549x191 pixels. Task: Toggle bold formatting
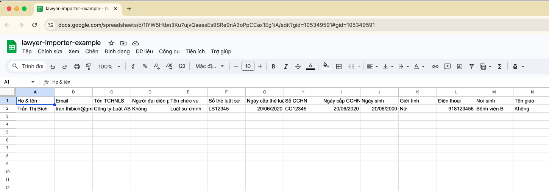[273, 67]
